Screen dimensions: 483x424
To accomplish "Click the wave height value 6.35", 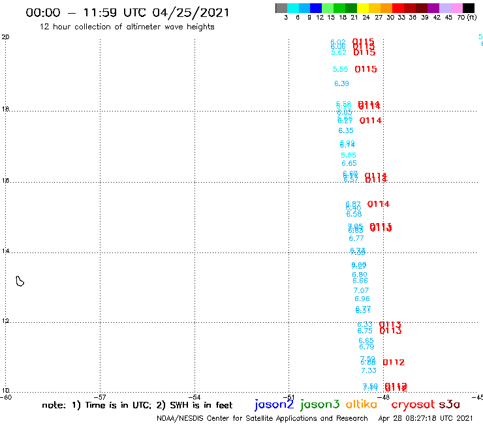I will [x=346, y=130].
